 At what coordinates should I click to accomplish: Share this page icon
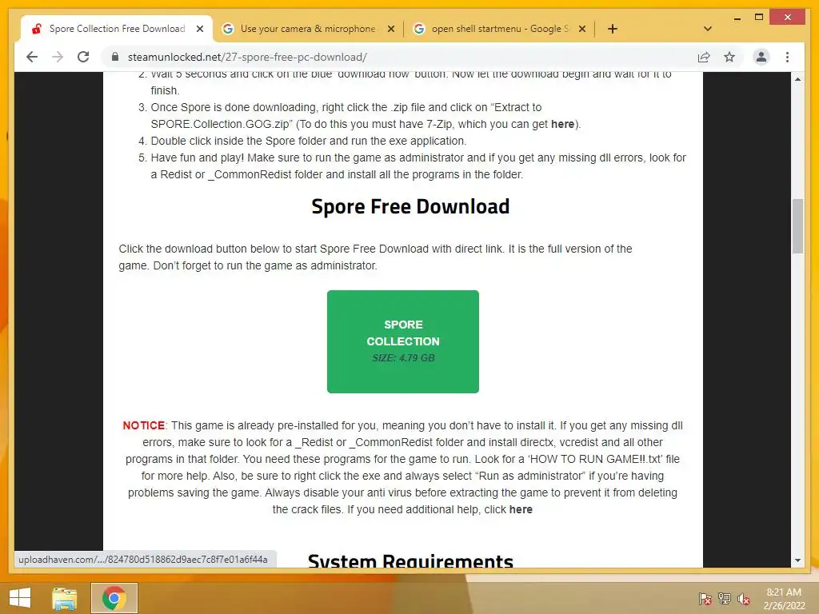coord(704,57)
